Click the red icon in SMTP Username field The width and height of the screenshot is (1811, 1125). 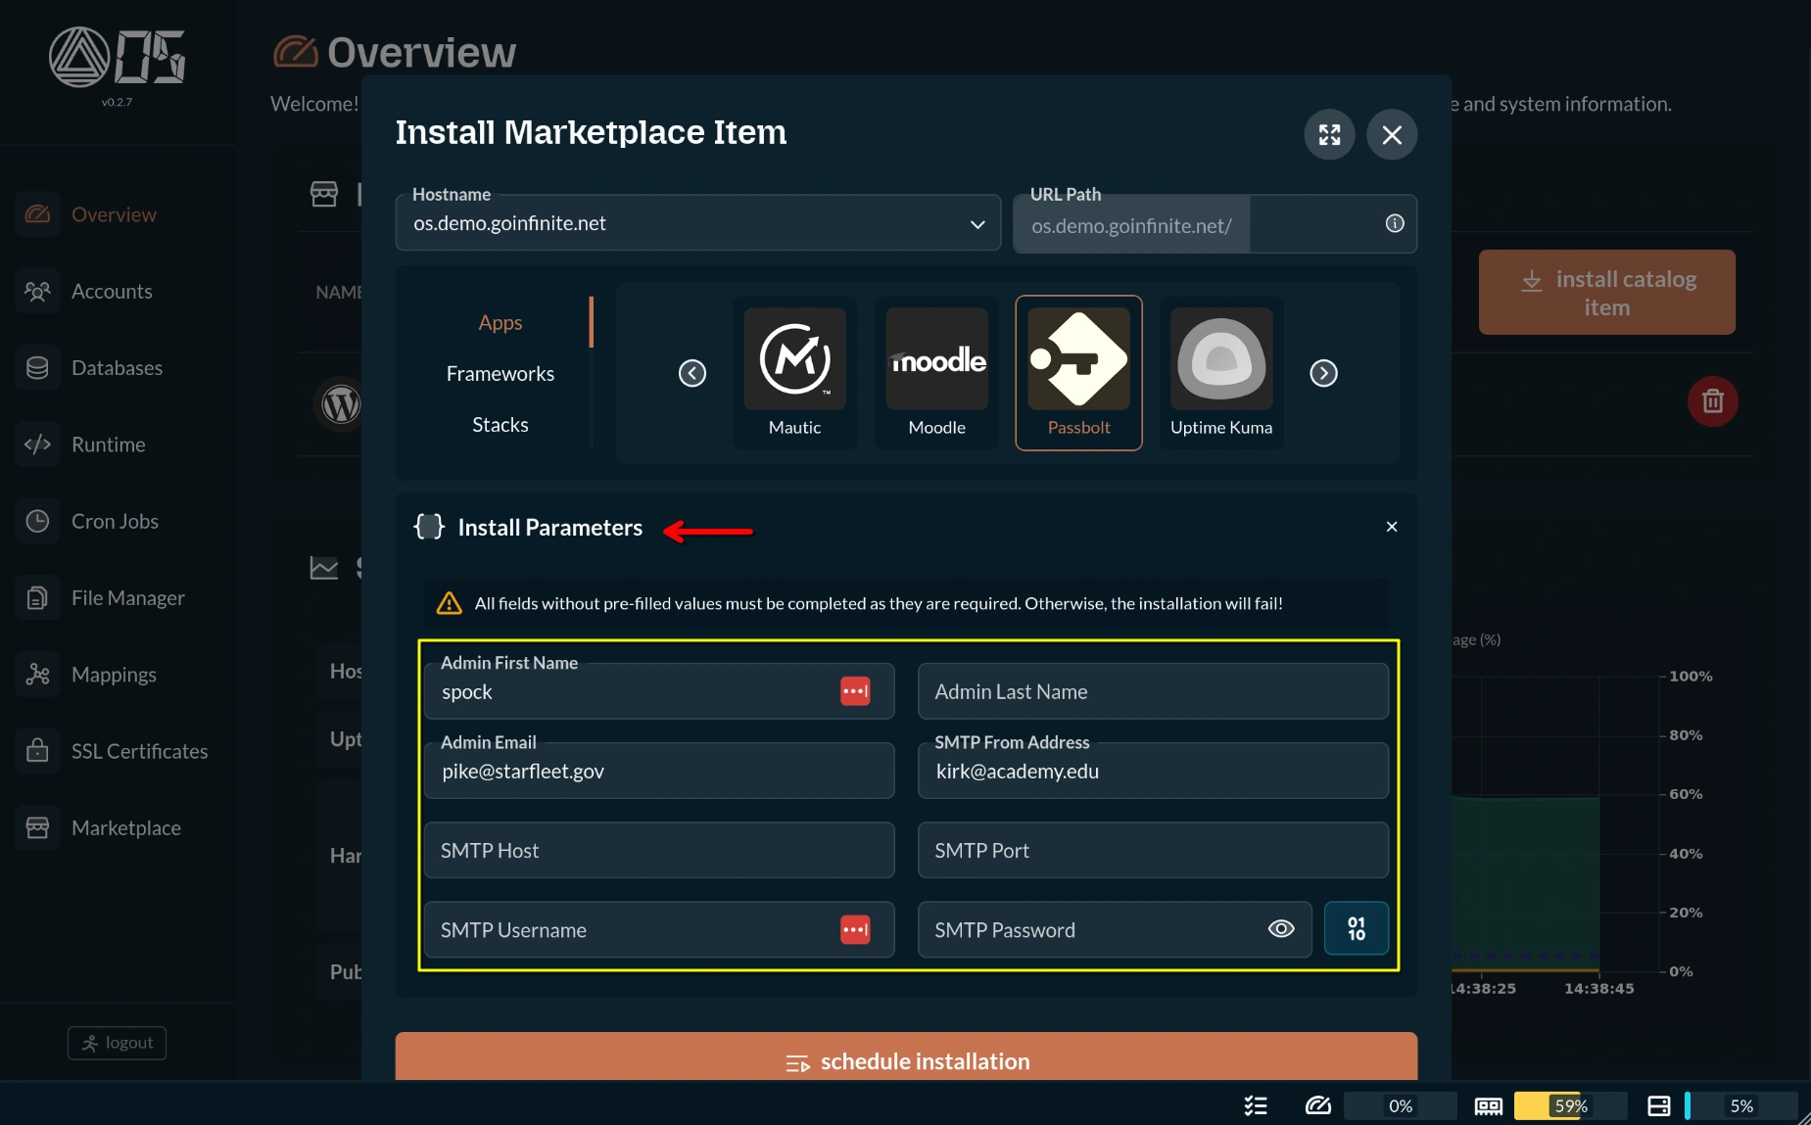point(855,929)
